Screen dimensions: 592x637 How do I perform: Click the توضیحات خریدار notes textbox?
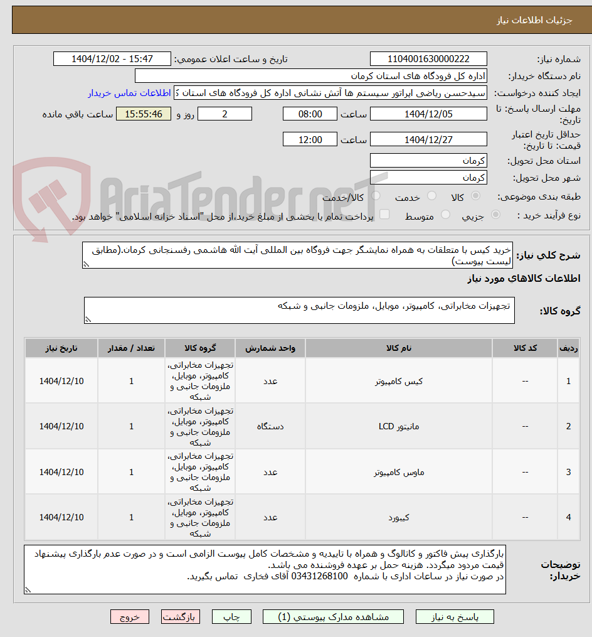pyautogui.click(x=265, y=570)
